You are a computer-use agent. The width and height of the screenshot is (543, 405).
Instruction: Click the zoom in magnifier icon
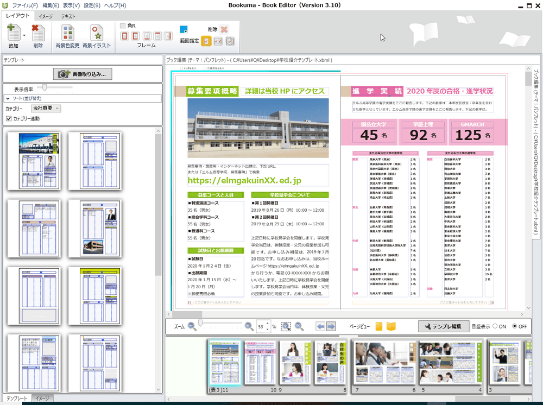tap(249, 326)
